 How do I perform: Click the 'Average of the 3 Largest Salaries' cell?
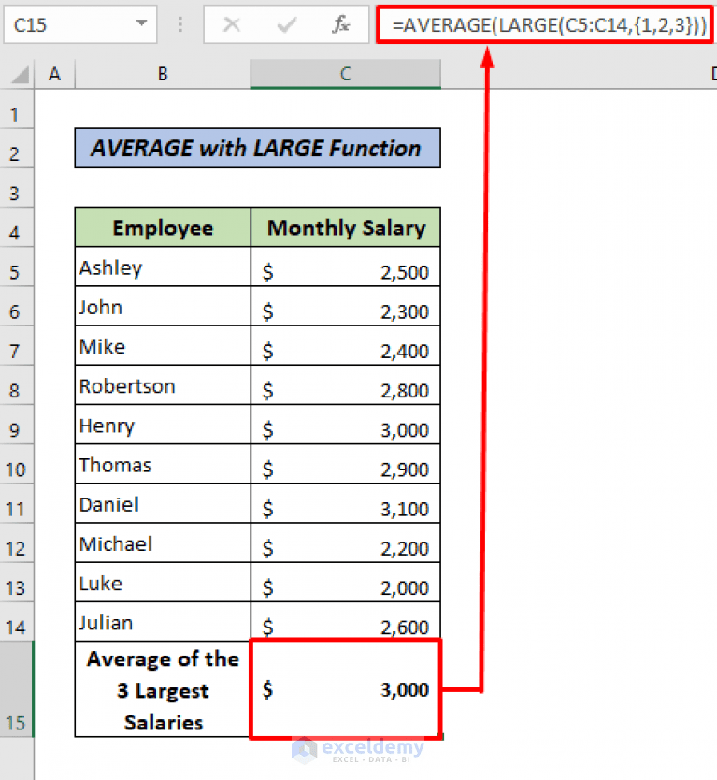pos(163,689)
